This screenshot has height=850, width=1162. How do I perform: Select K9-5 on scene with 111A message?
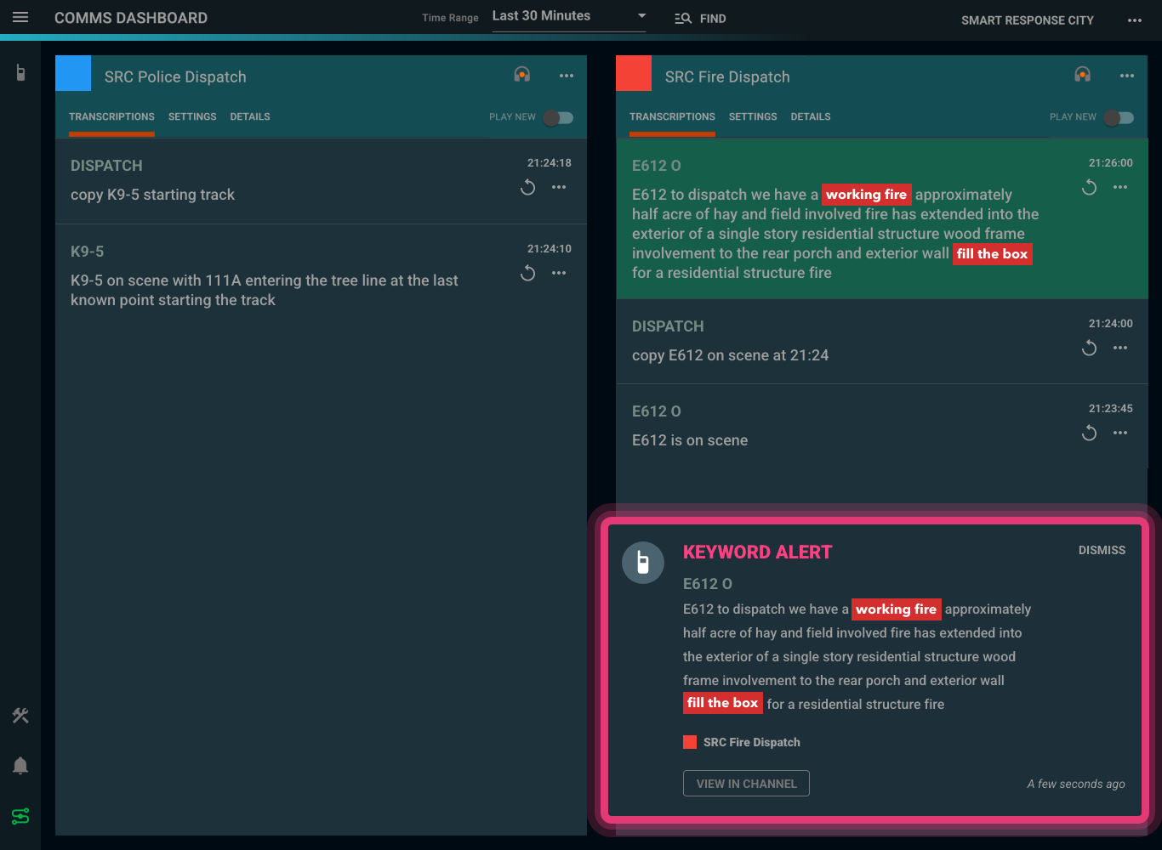click(265, 290)
